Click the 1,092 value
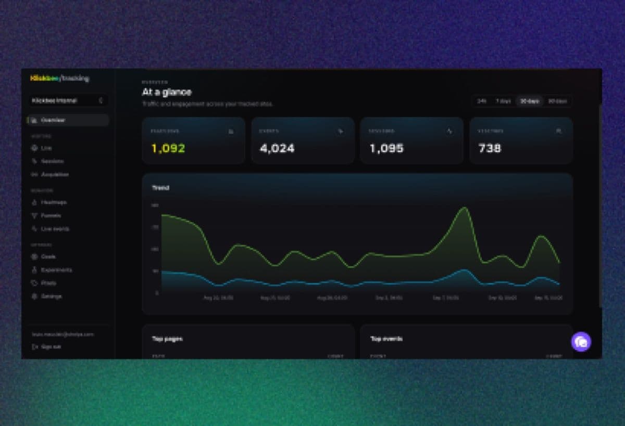Image resolution: width=625 pixels, height=426 pixels. pyautogui.click(x=168, y=148)
